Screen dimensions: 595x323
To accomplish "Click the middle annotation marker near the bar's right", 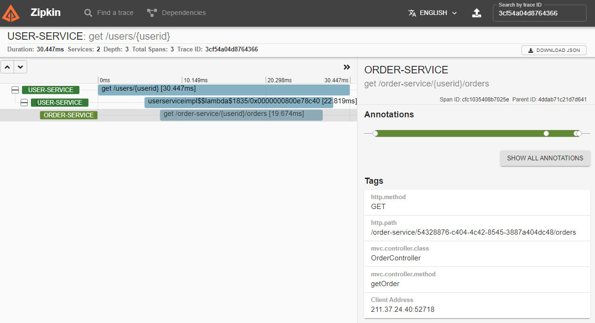I will point(546,134).
